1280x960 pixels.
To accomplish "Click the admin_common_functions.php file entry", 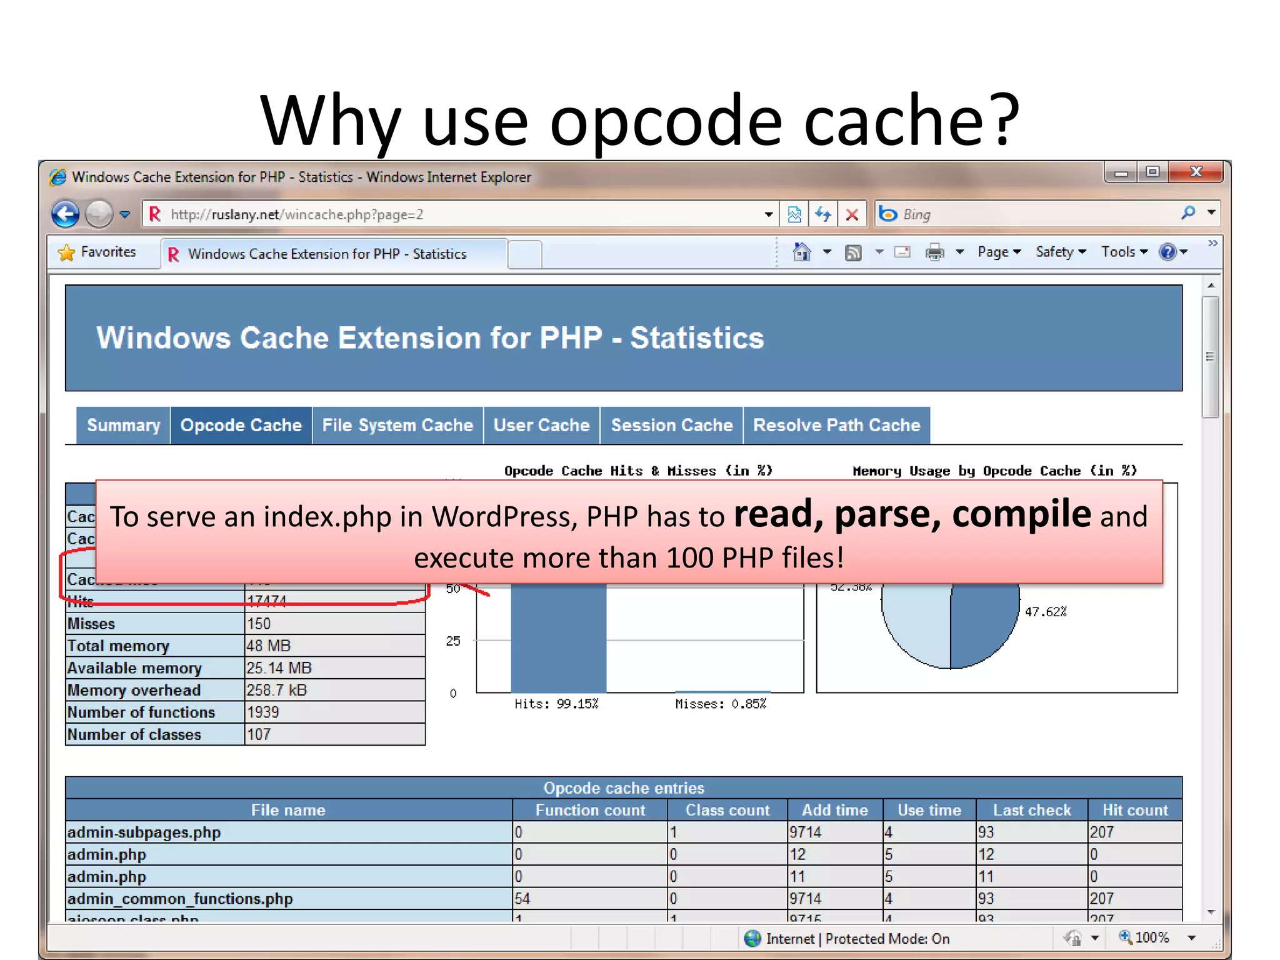I will coord(180,899).
